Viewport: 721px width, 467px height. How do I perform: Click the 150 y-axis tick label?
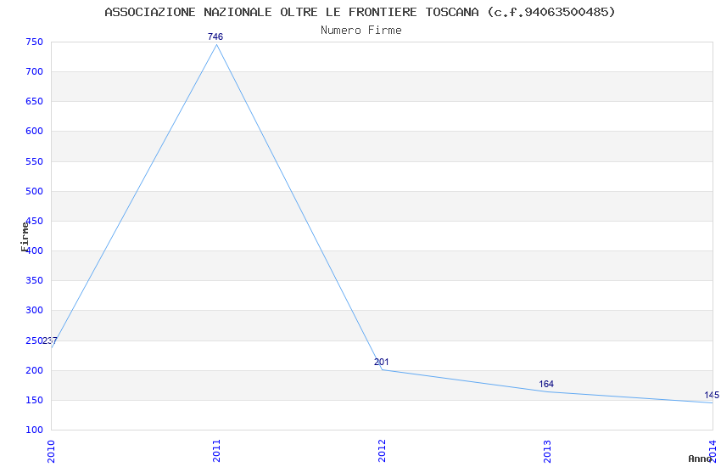pos(34,400)
